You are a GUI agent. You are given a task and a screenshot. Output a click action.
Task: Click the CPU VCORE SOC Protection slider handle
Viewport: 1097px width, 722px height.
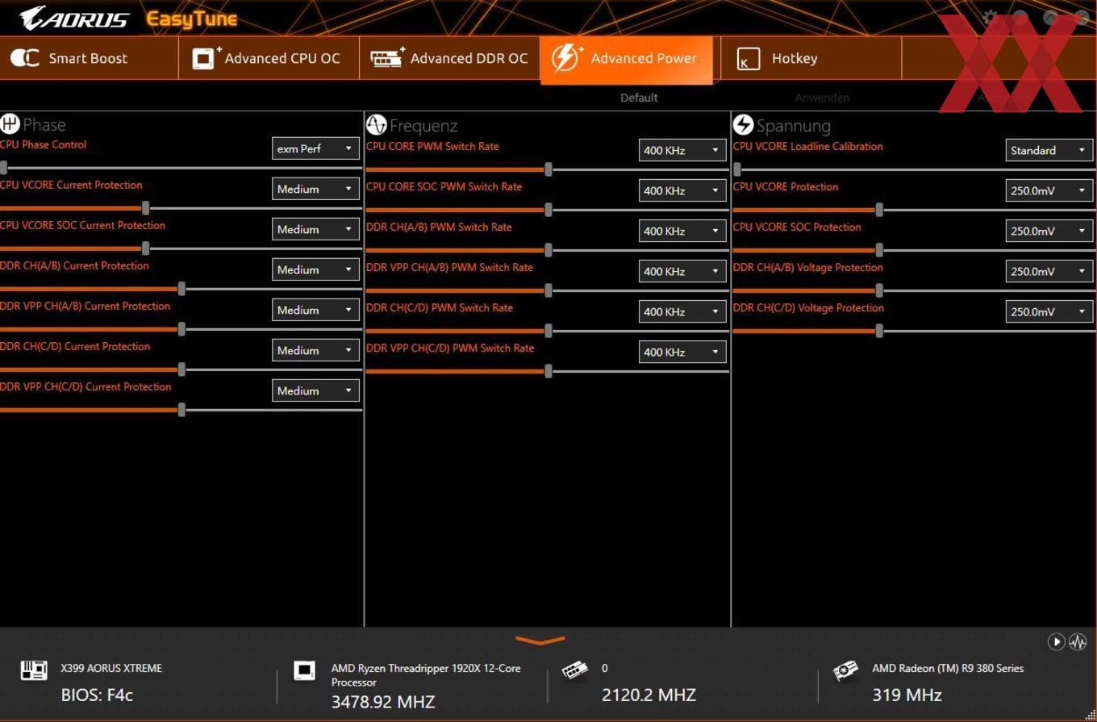point(879,250)
